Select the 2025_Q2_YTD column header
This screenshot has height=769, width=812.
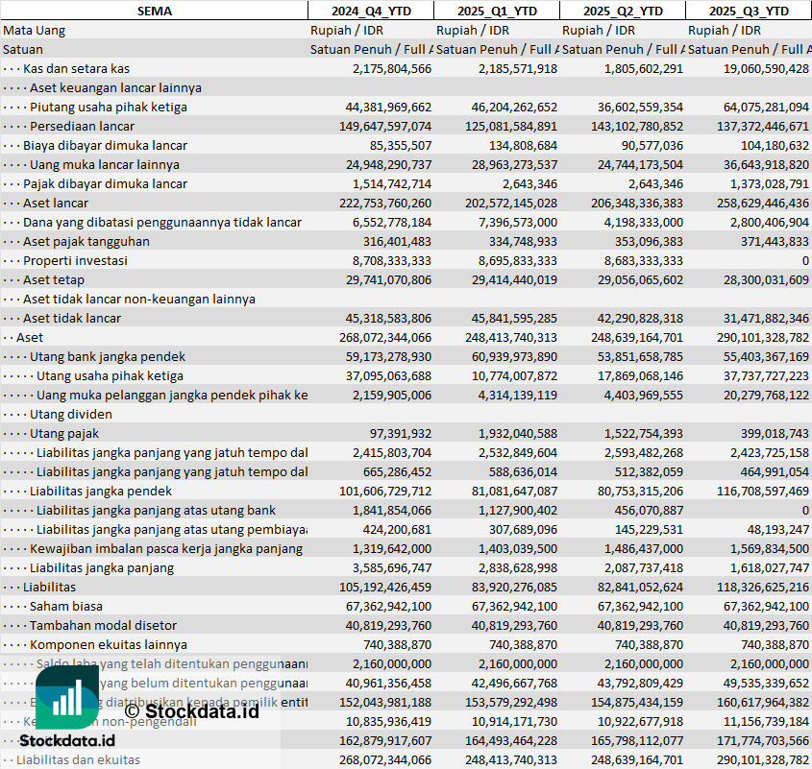[623, 11]
